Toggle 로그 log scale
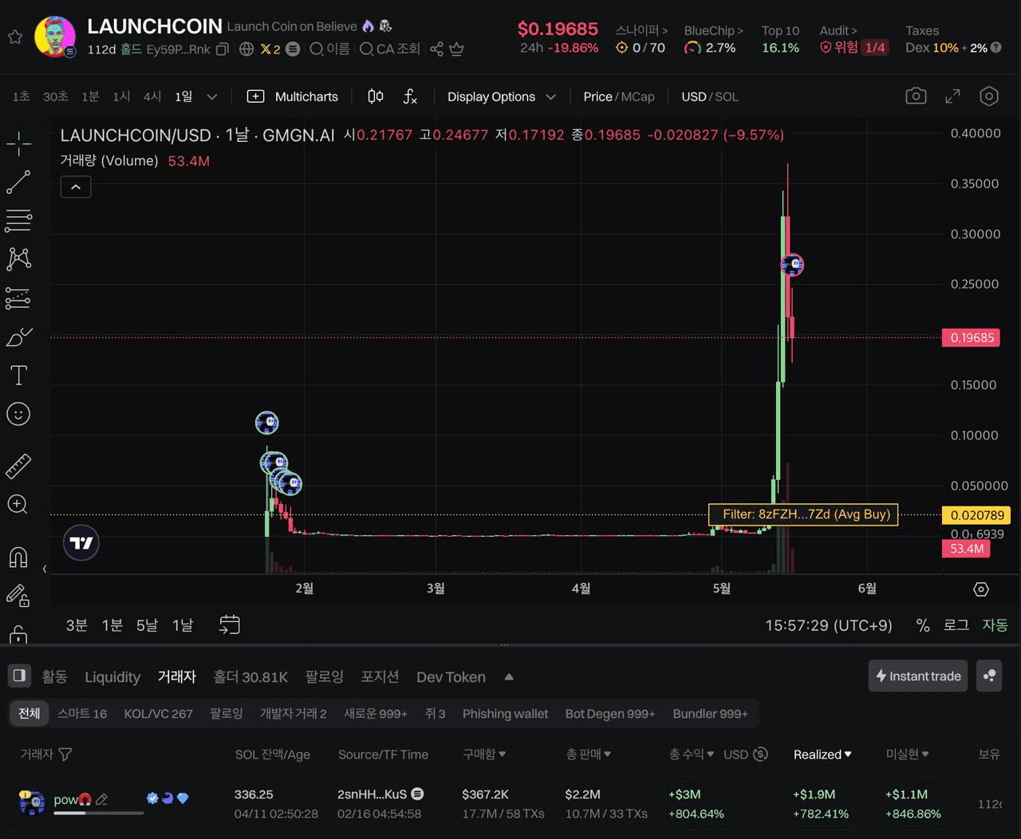Image resolution: width=1021 pixels, height=839 pixels. tap(956, 625)
